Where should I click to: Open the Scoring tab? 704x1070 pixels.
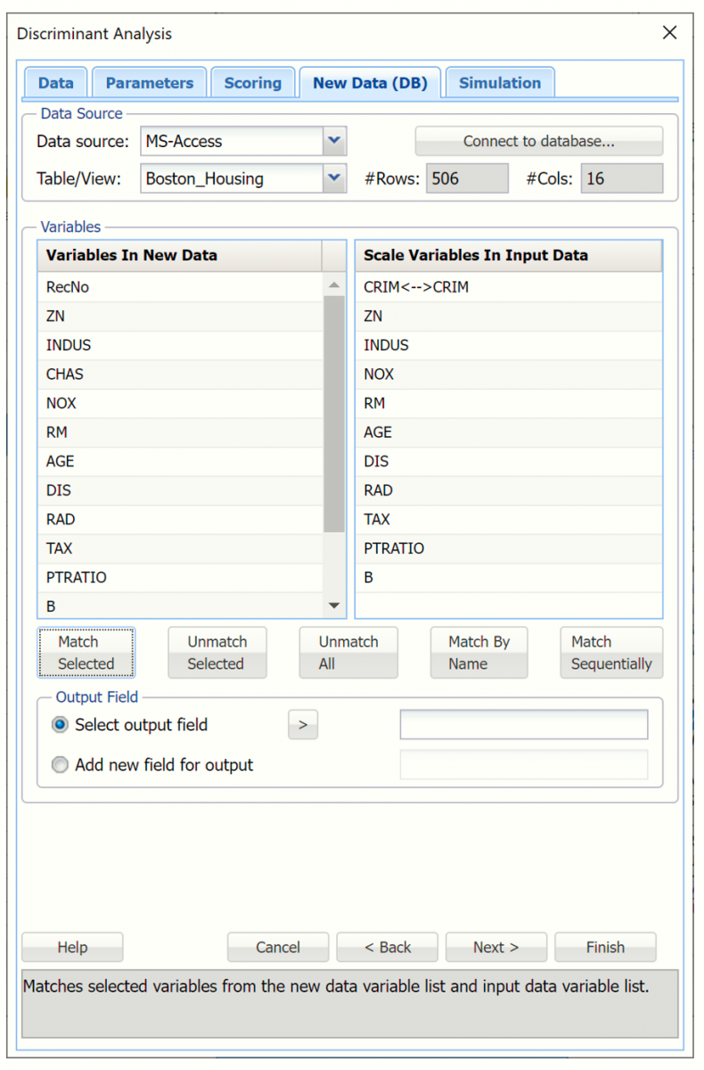[252, 83]
